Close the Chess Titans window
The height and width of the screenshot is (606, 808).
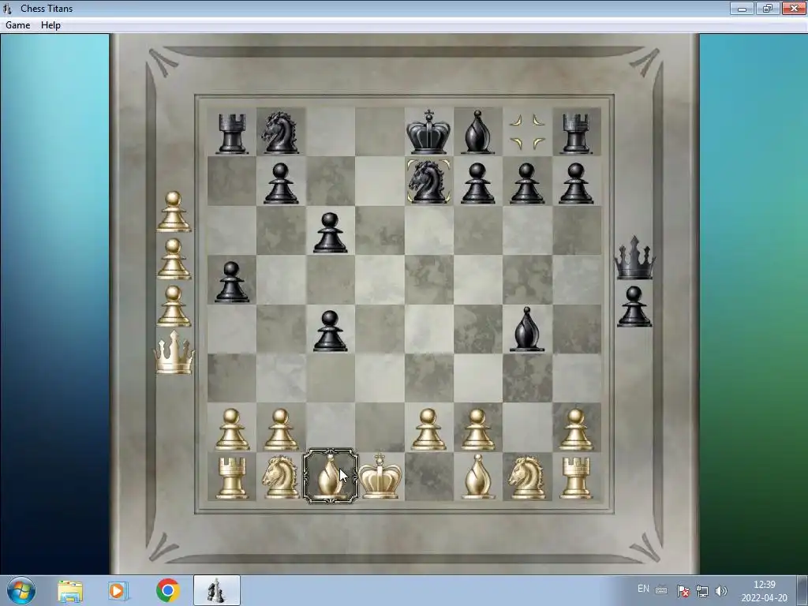794,8
